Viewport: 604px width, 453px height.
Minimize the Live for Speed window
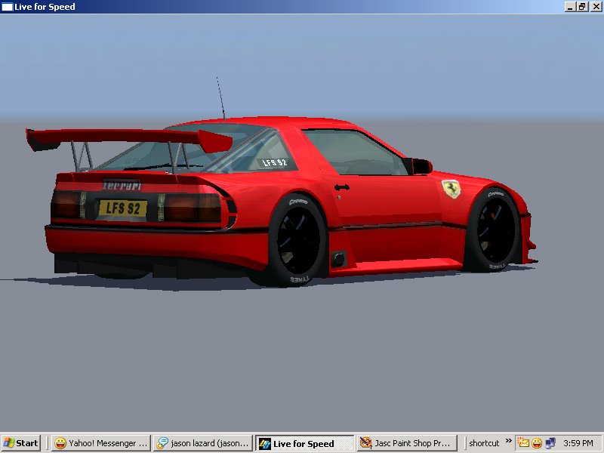pyautogui.click(x=570, y=7)
